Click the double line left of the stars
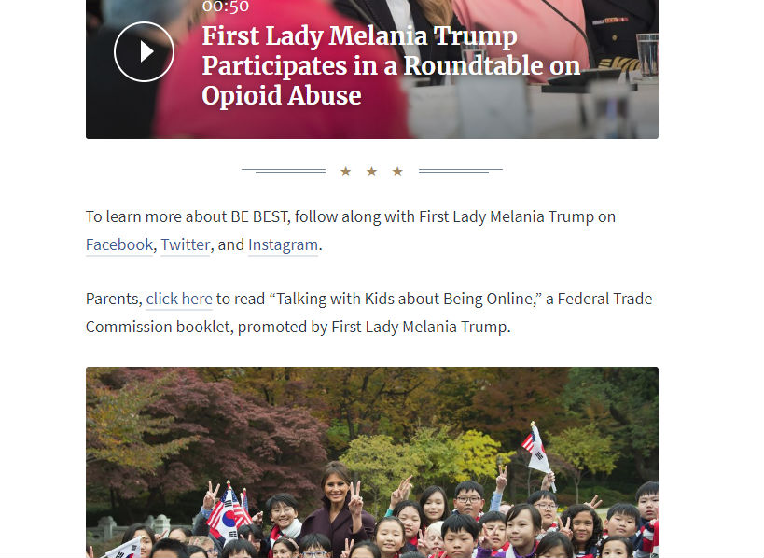 point(284,171)
